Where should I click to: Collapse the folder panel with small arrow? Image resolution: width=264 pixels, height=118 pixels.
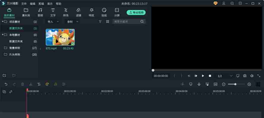pos(40,49)
